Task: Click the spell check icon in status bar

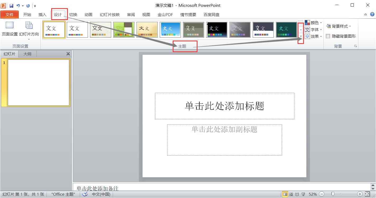Action: pos(85,194)
